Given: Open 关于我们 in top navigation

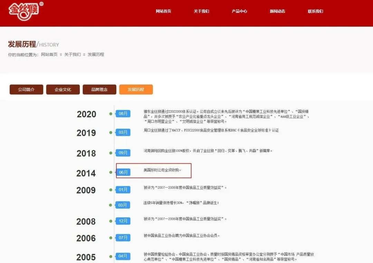Looking at the screenshot, I should [x=201, y=11].
